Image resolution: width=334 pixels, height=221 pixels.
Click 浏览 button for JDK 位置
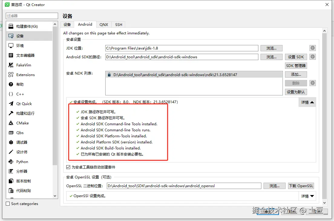[271, 48]
